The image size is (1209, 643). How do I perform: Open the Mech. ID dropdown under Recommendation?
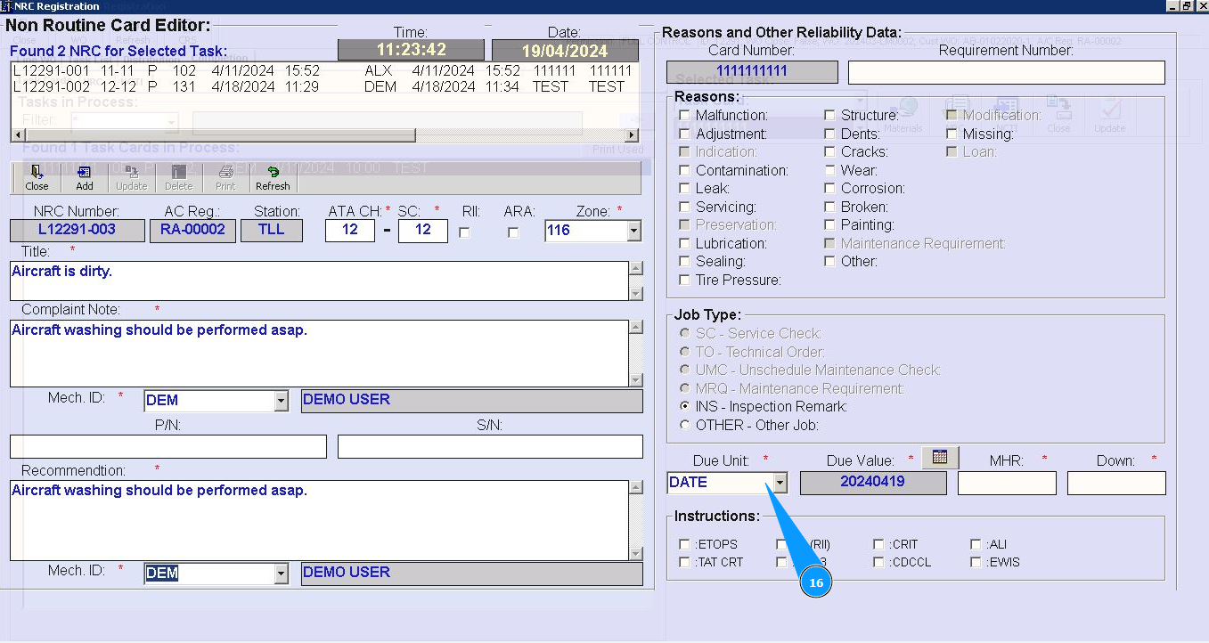pos(281,574)
